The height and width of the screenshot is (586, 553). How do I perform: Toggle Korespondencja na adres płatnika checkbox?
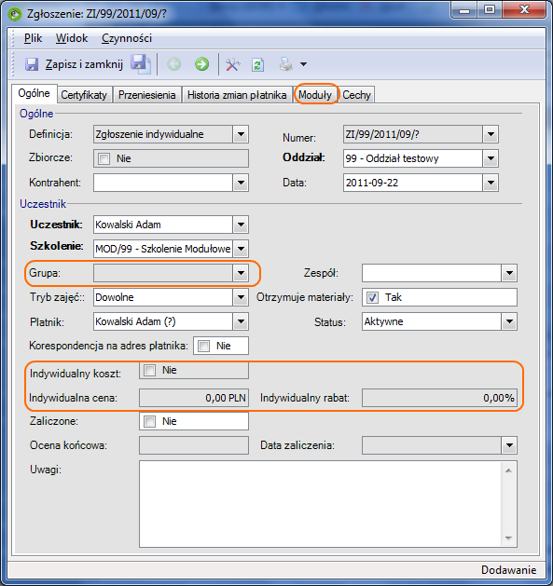point(204,346)
